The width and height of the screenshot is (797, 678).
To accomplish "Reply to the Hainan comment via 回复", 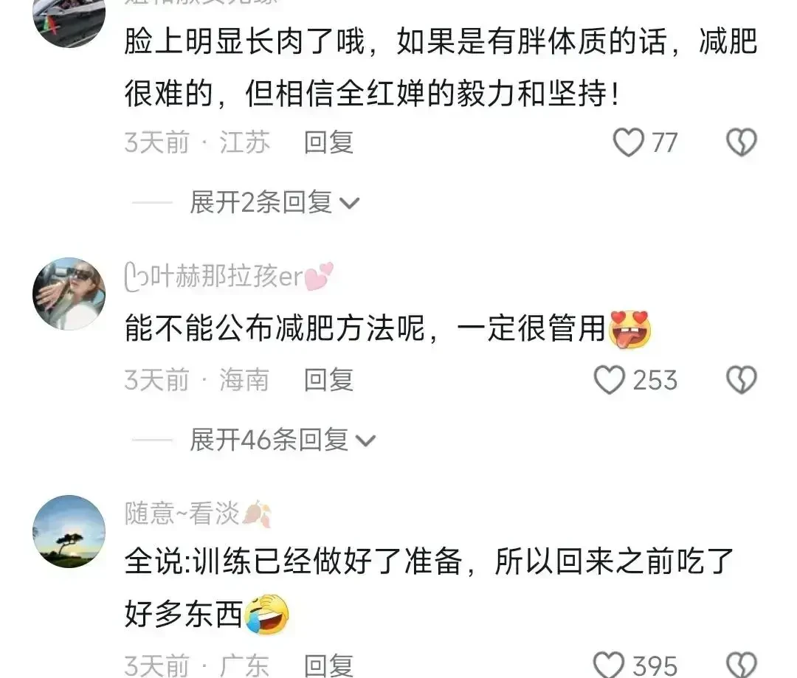I will [x=328, y=380].
